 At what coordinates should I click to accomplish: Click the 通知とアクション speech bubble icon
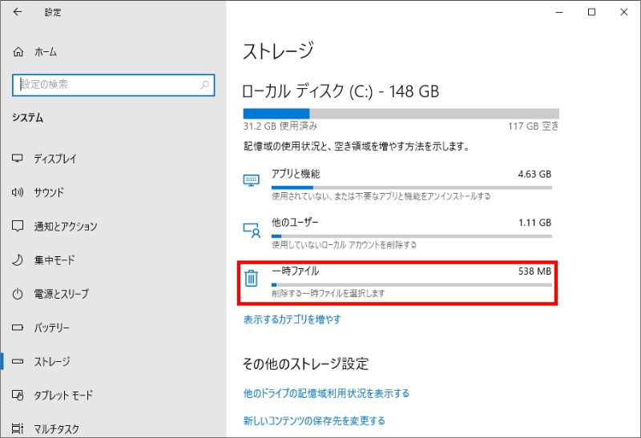click(x=18, y=226)
